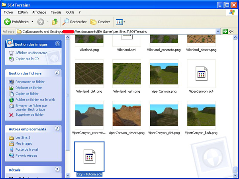Open Rechercher search tool
The height and width of the screenshot is (179, 239).
[x=74, y=22]
